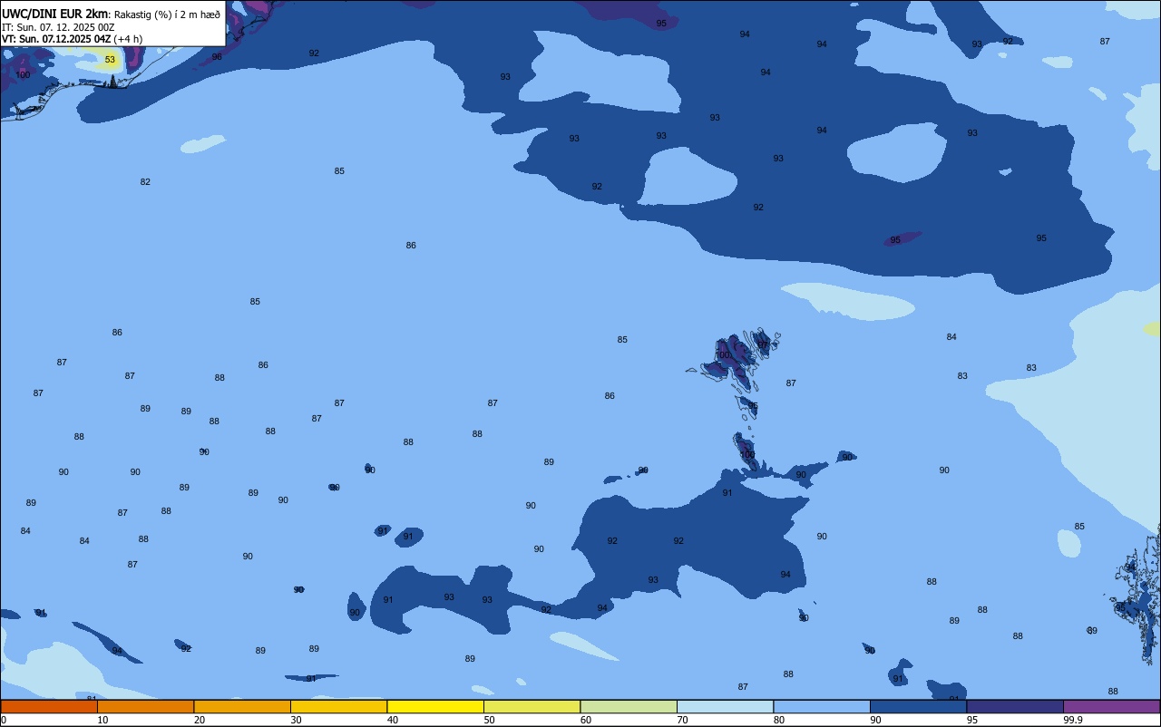Select the 40–50 bright yellow legend band

coord(435,706)
